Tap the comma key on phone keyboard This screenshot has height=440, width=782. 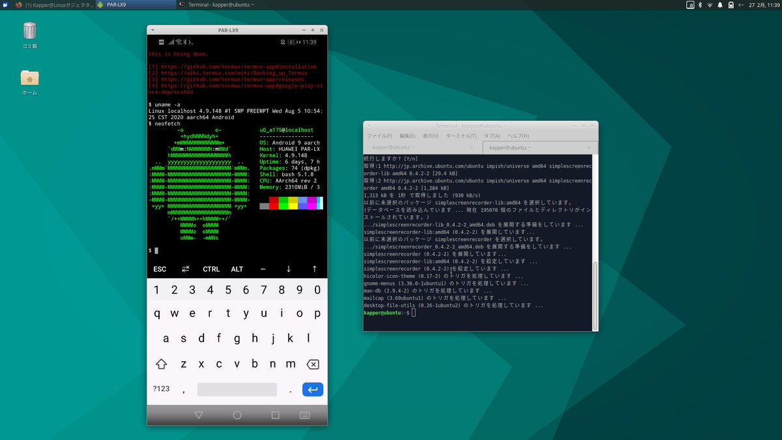click(184, 390)
